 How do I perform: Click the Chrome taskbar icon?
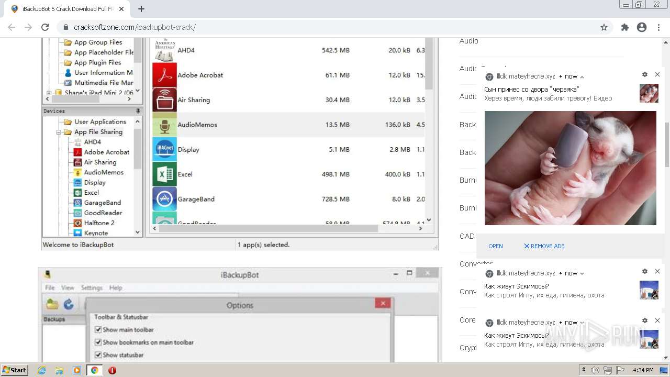(x=94, y=370)
